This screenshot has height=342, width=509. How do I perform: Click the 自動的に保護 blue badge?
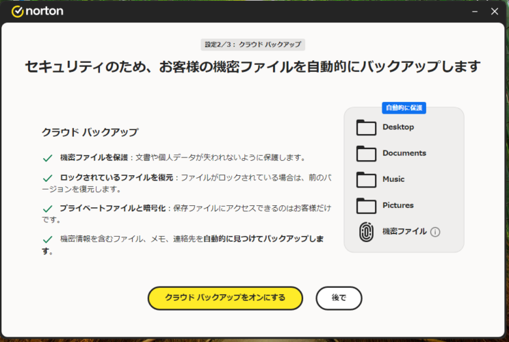tap(404, 107)
